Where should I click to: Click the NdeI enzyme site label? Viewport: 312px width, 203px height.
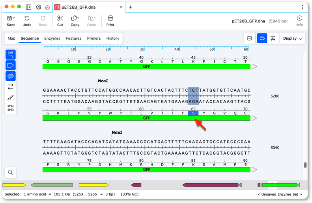coord(117,132)
